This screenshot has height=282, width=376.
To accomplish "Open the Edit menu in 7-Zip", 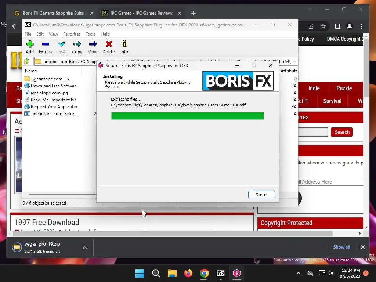I will [x=40, y=34].
